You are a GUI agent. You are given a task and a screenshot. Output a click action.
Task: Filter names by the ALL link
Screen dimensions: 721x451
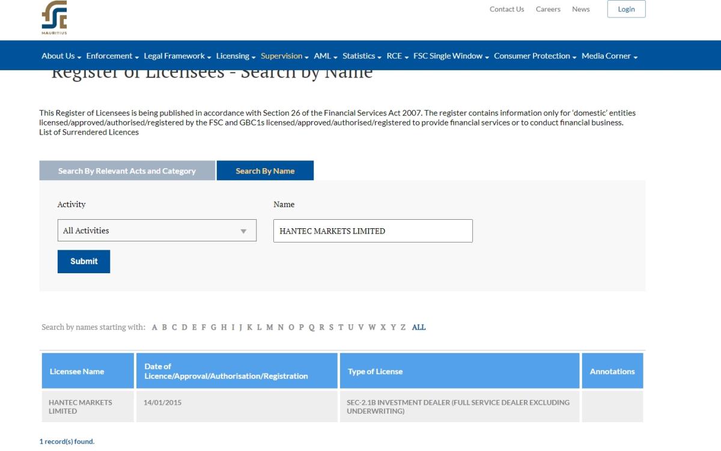coord(419,327)
